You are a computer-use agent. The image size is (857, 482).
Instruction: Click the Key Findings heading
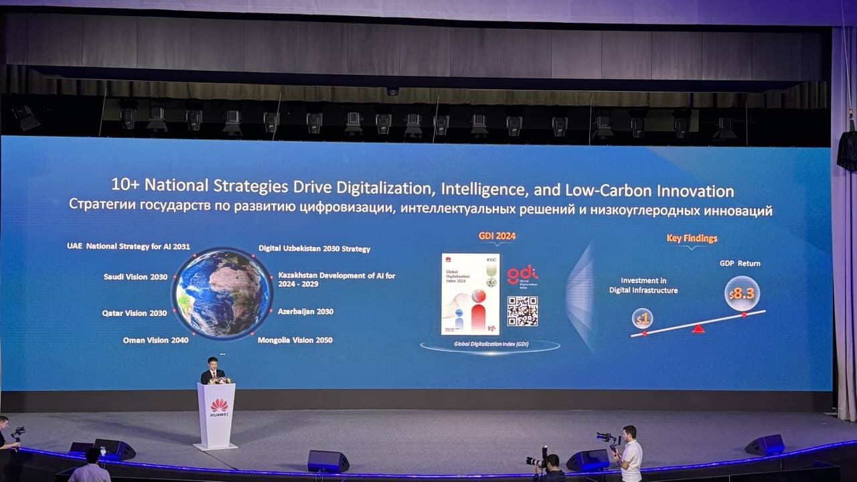coord(692,238)
